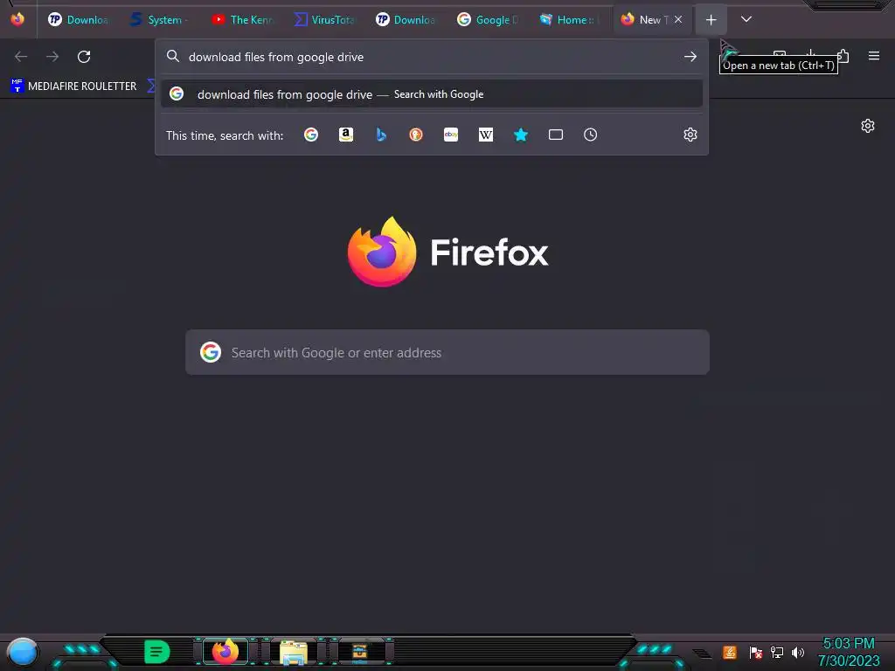Search in open Tabs icon

click(x=555, y=135)
